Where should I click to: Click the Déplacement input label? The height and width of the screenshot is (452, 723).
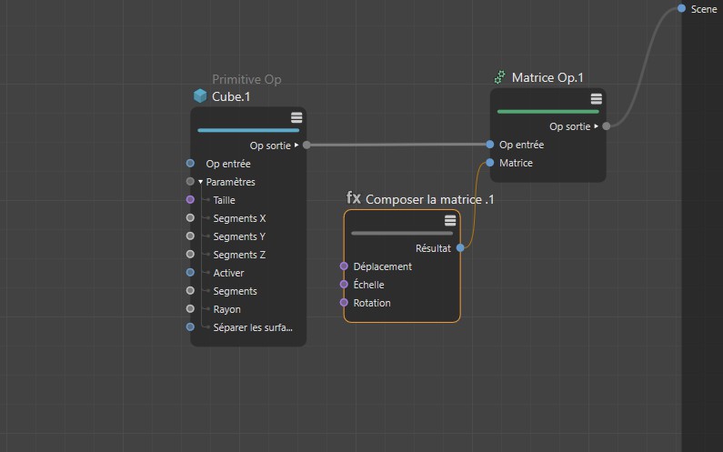(383, 266)
